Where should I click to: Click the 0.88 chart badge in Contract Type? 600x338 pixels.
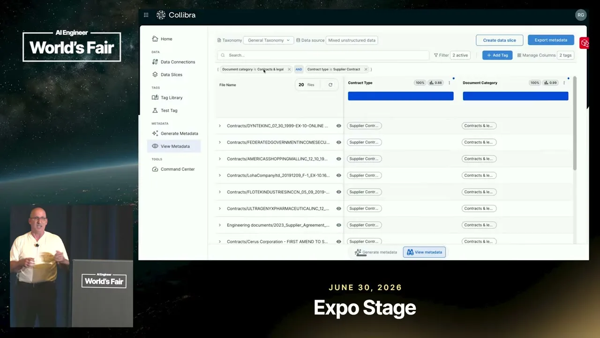436,83
